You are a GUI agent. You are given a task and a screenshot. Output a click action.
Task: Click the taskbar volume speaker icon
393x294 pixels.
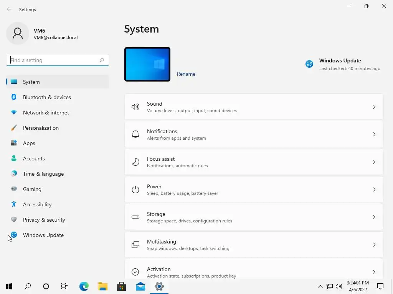point(339,286)
